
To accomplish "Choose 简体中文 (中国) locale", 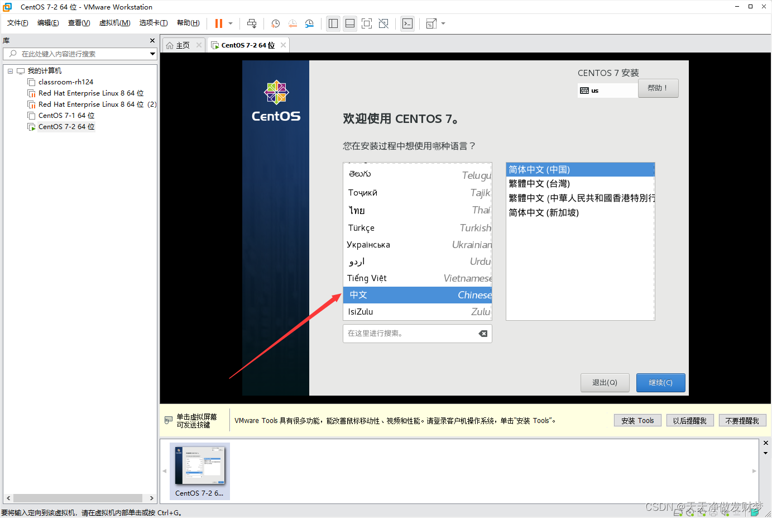I will pos(580,170).
